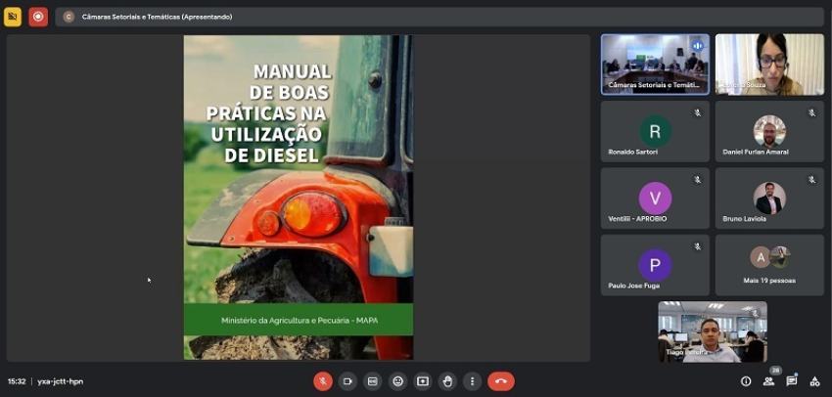Click the speaking audio indicator on the Câmaras tile
This screenshot has width=832, height=397.
697,46
